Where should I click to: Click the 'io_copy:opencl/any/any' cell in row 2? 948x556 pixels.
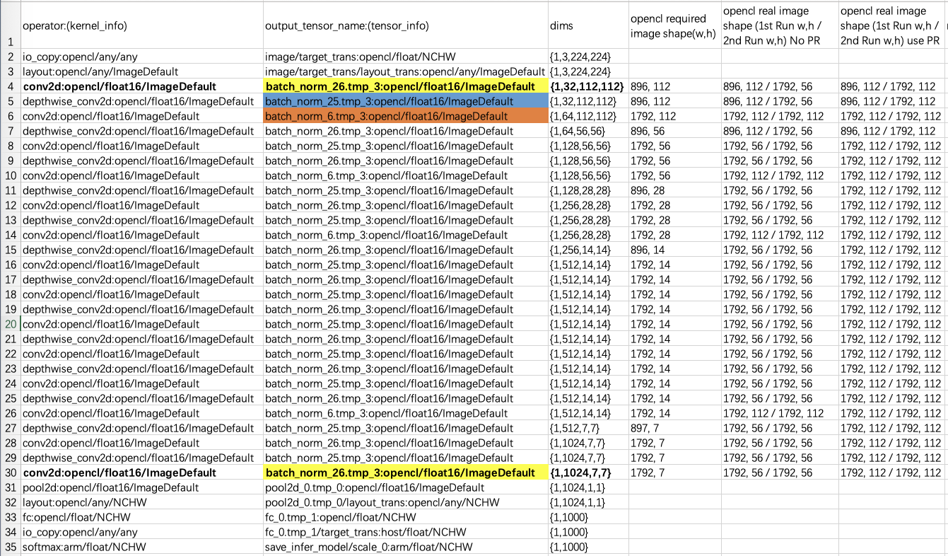tap(141, 57)
